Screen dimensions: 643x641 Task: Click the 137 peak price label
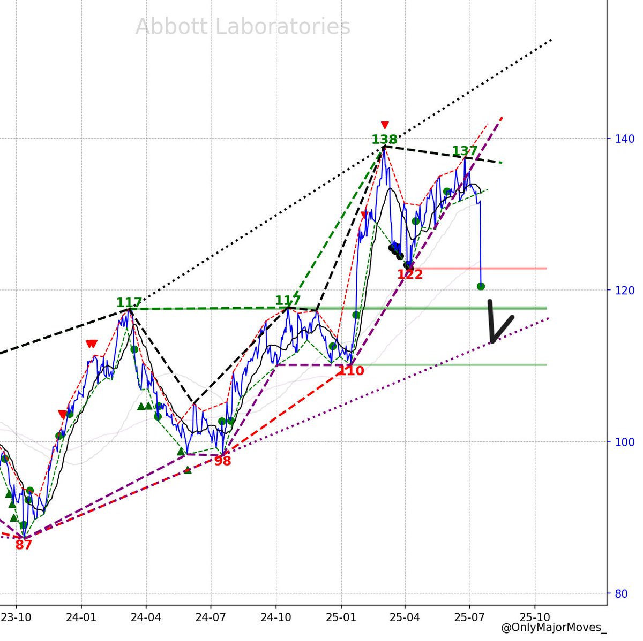pos(465,151)
